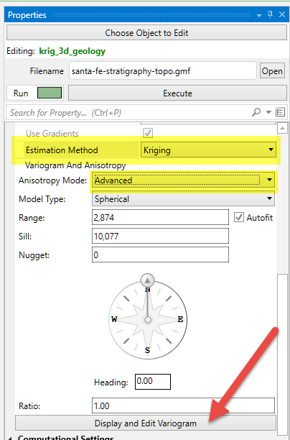The height and width of the screenshot is (440, 290).
Task: Toggle the green Run switch
Action: [50, 93]
